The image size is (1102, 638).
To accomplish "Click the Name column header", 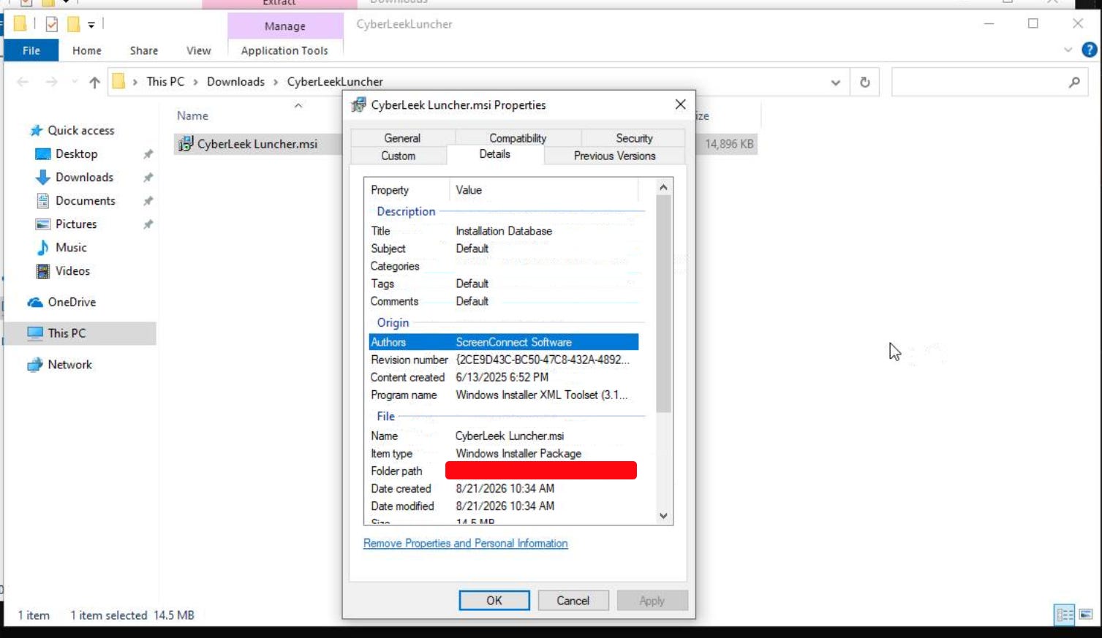I will coord(192,115).
